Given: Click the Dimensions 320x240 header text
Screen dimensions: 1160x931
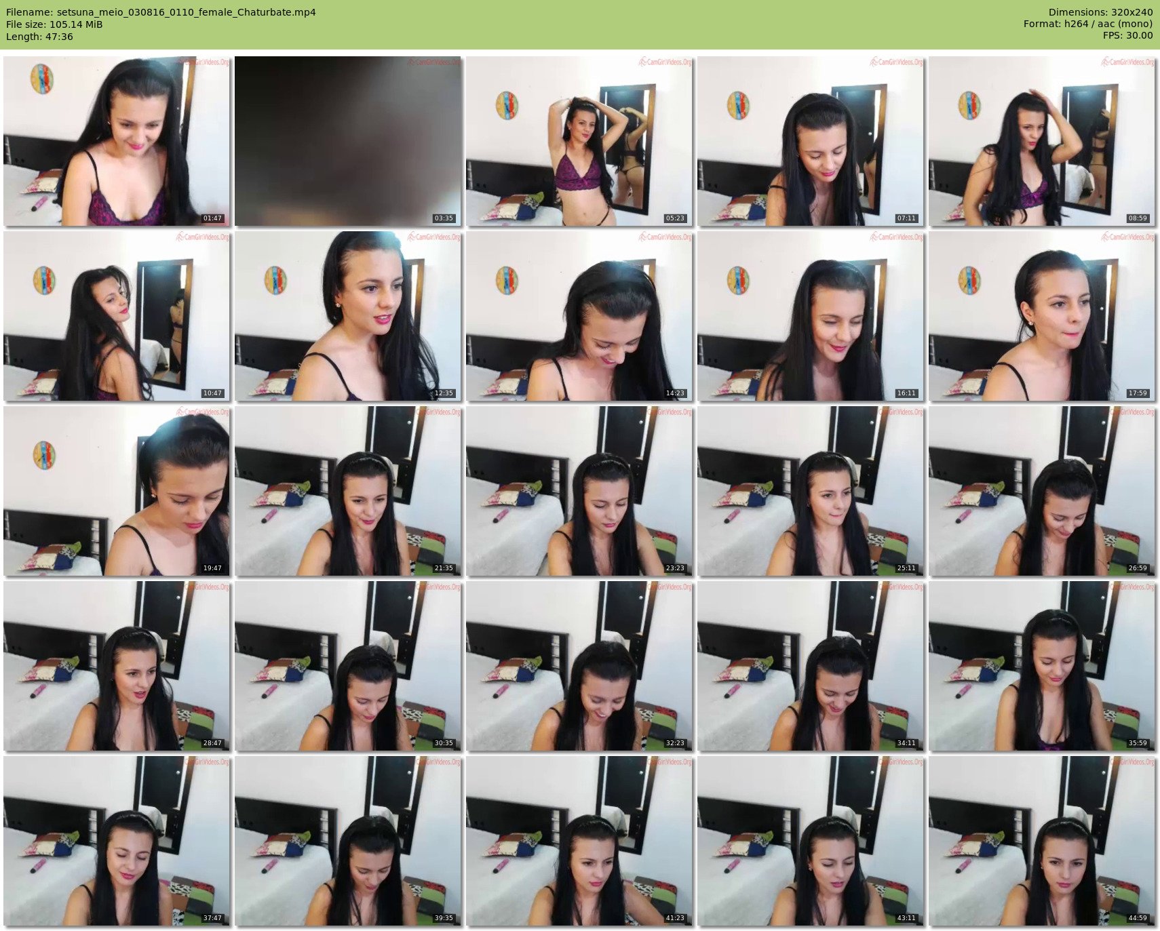Looking at the screenshot, I should [x=1100, y=12].
